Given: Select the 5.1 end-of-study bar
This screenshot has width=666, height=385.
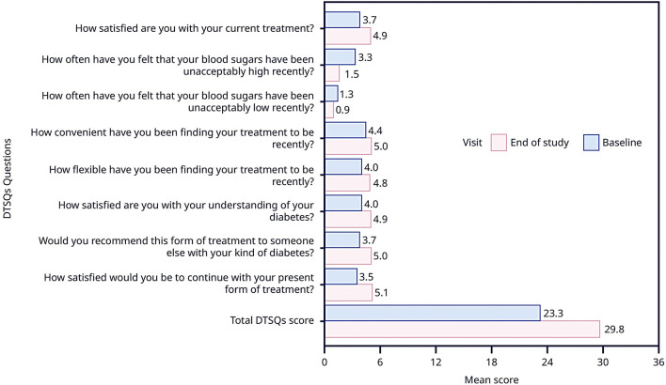Looking at the screenshot, I should 348,292.
